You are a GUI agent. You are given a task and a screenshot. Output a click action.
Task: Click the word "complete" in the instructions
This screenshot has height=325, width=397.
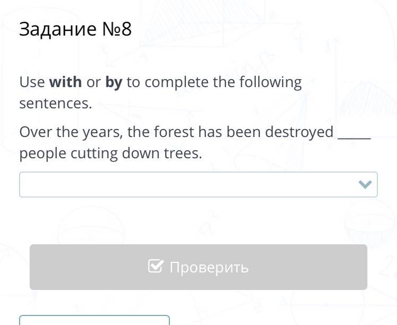177,82
